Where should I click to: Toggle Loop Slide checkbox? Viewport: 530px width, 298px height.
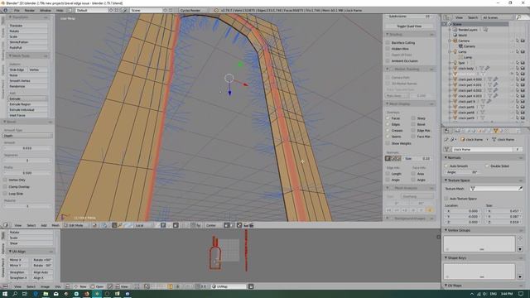[5, 194]
